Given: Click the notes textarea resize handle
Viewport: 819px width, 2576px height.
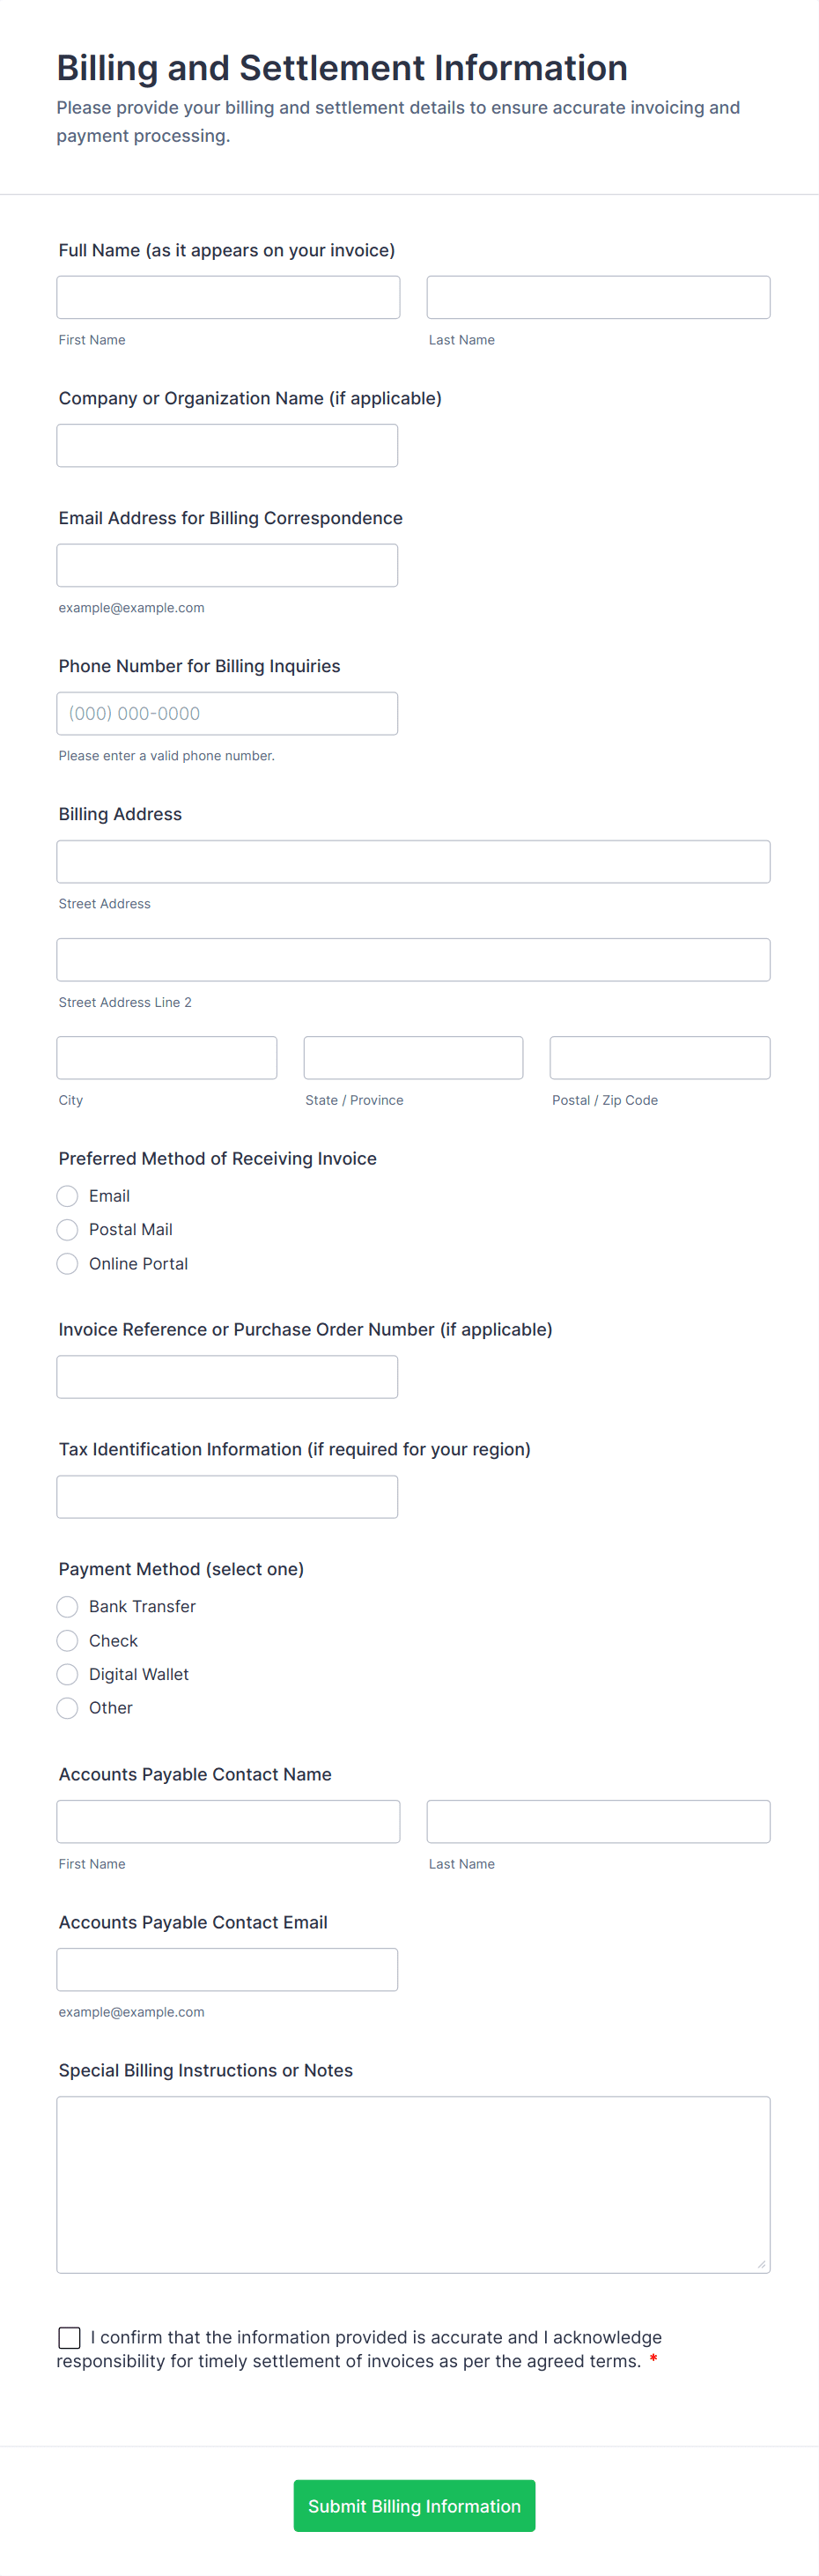Looking at the screenshot, I should 762,2264.
